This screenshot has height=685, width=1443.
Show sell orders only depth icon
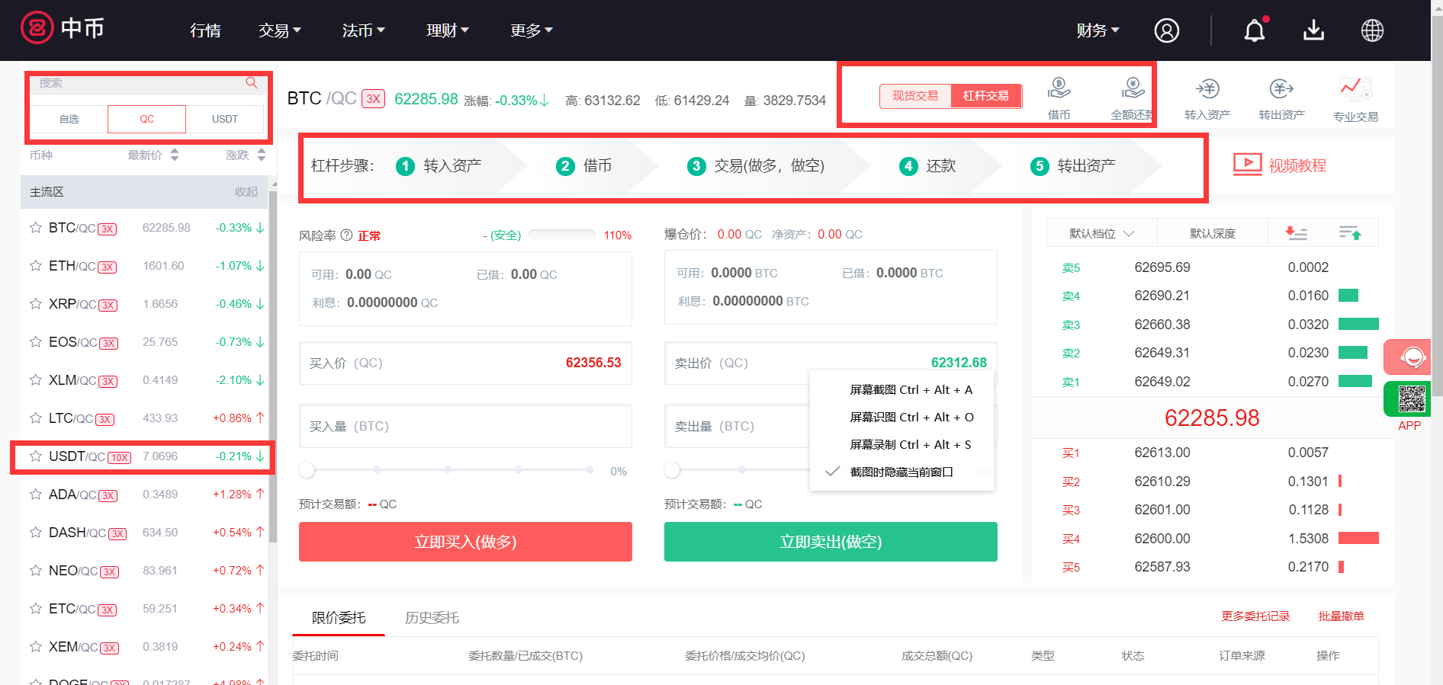pos(1296,233)
